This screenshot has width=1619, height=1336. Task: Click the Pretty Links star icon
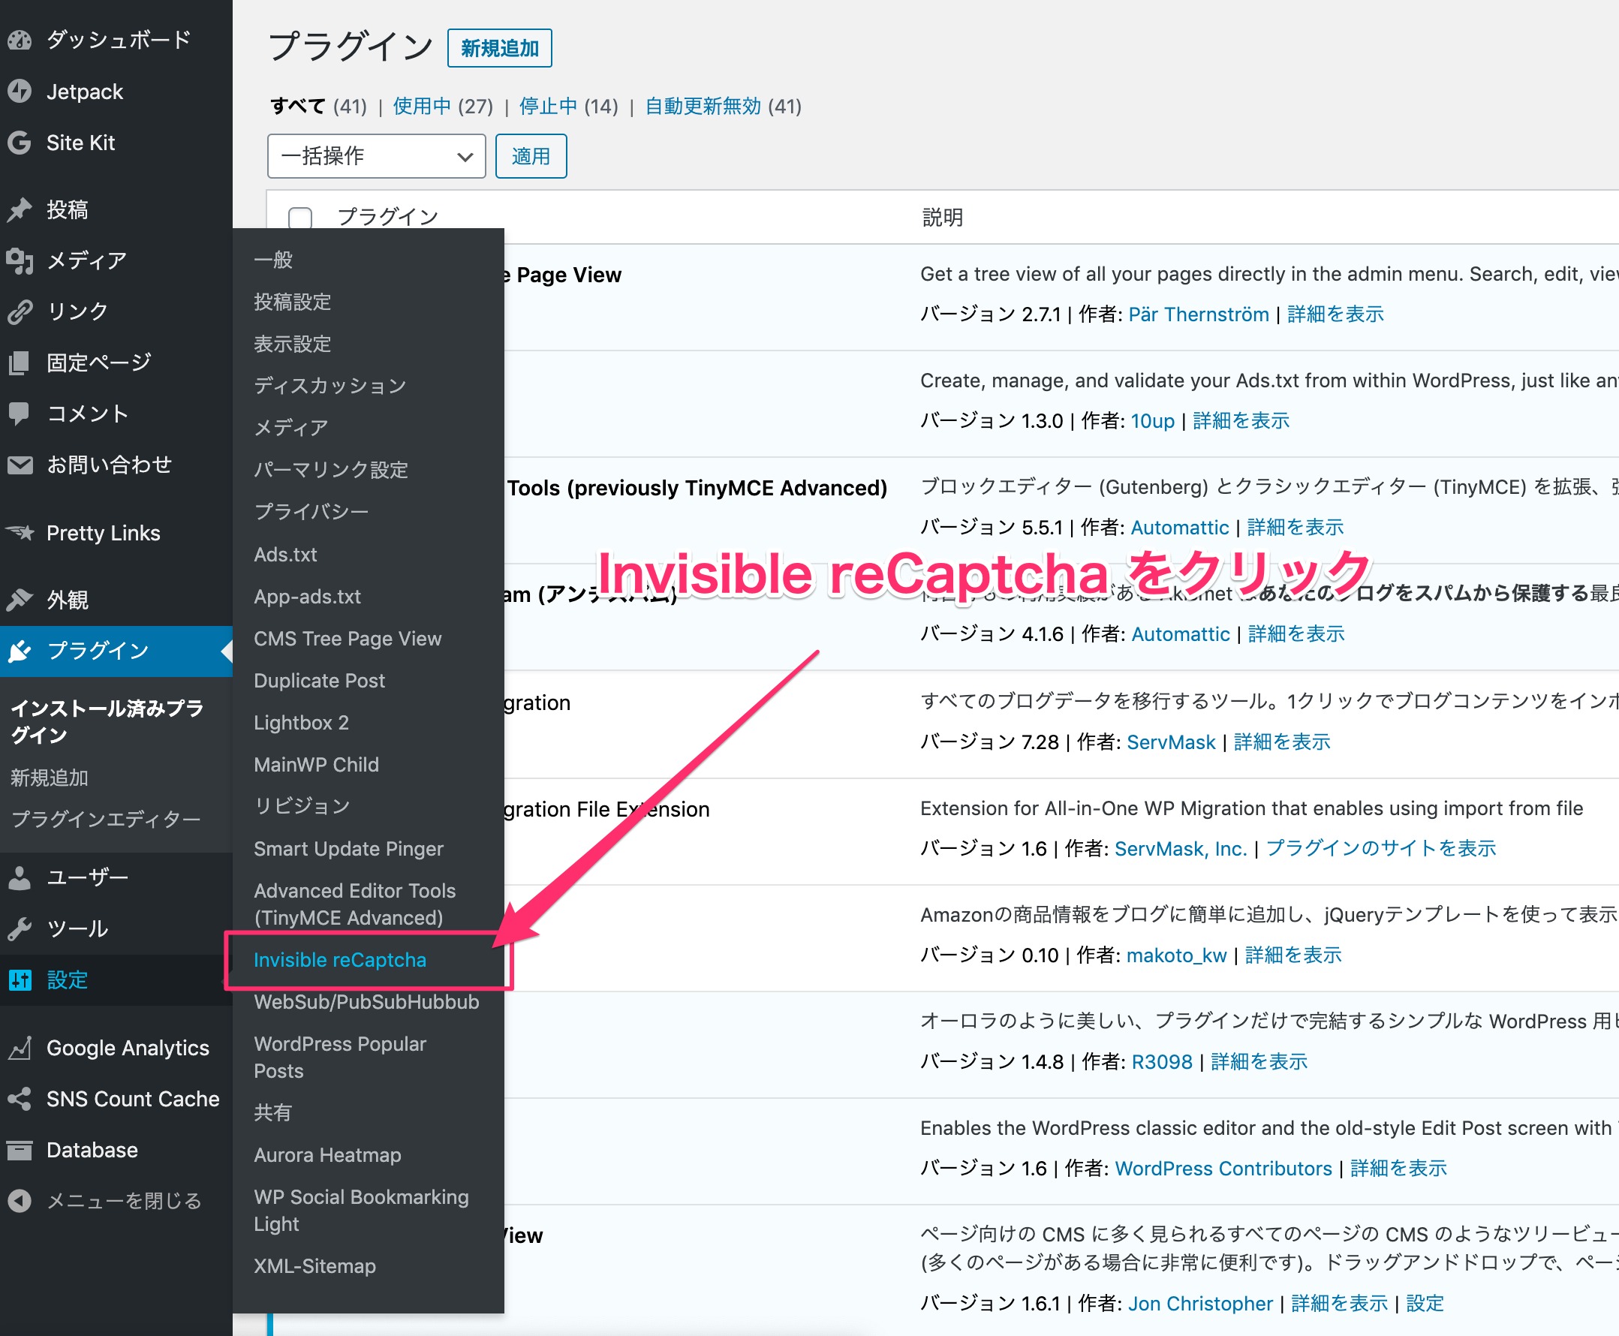click(x=20, y=533)
